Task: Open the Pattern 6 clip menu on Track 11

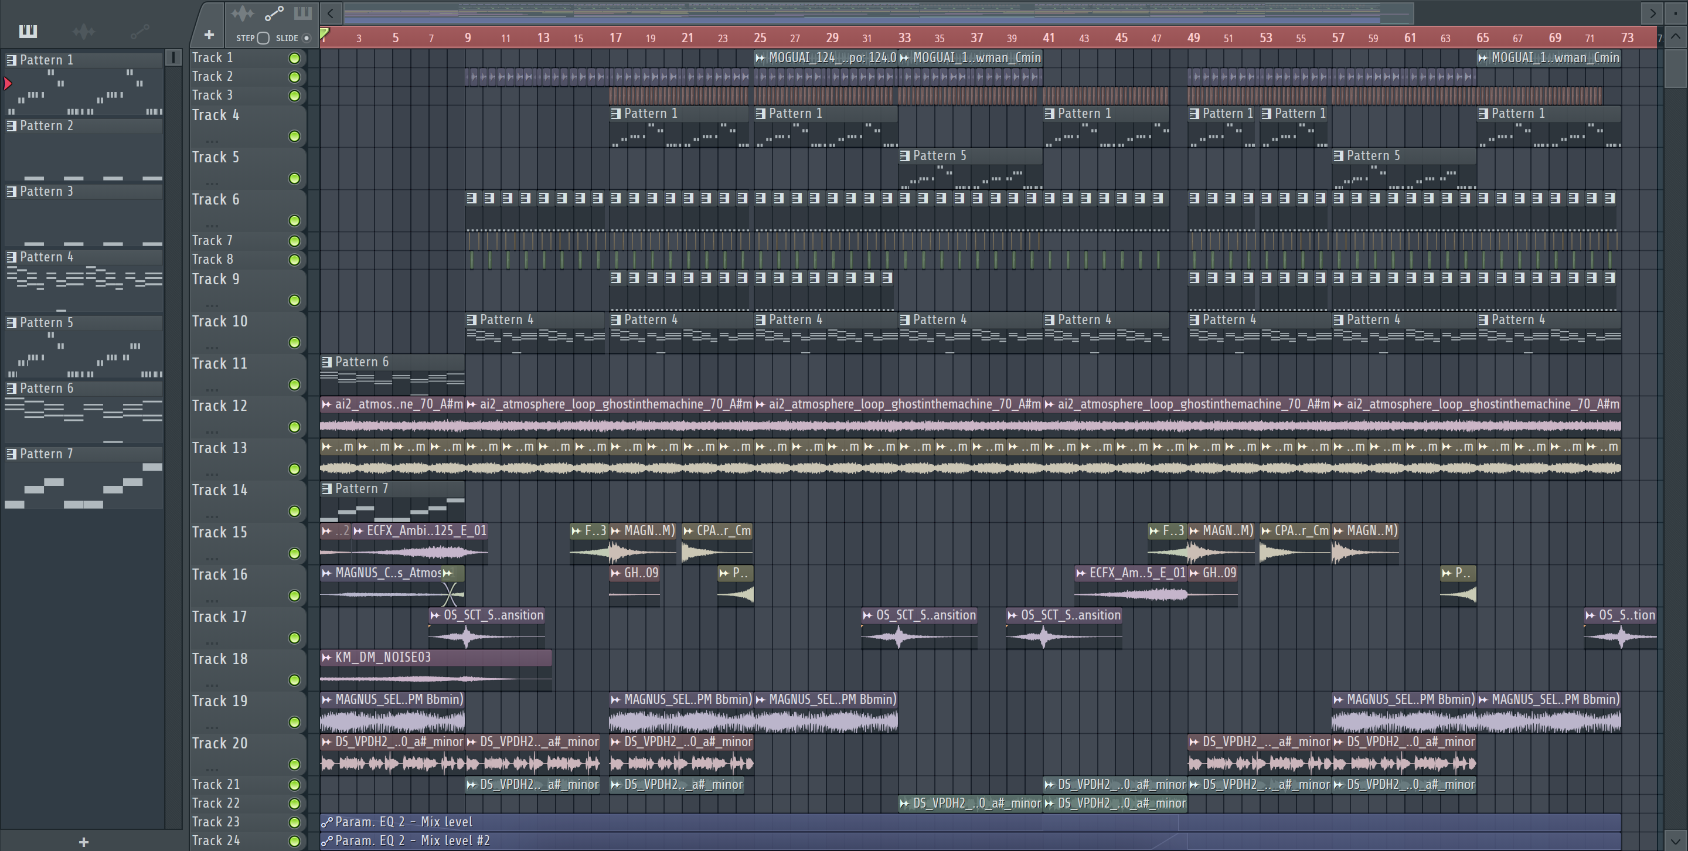Action: (x=326, y=362)
